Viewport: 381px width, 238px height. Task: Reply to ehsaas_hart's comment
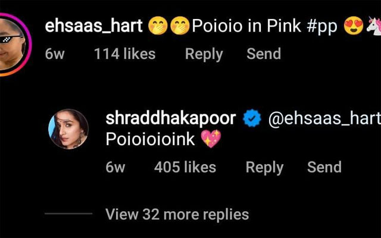tap(204, 54)
